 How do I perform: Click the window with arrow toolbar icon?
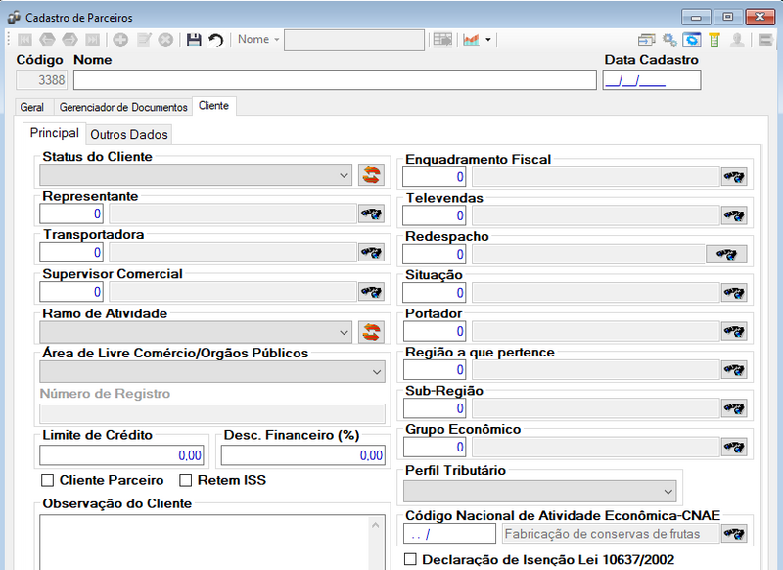(x=647, y=39)
